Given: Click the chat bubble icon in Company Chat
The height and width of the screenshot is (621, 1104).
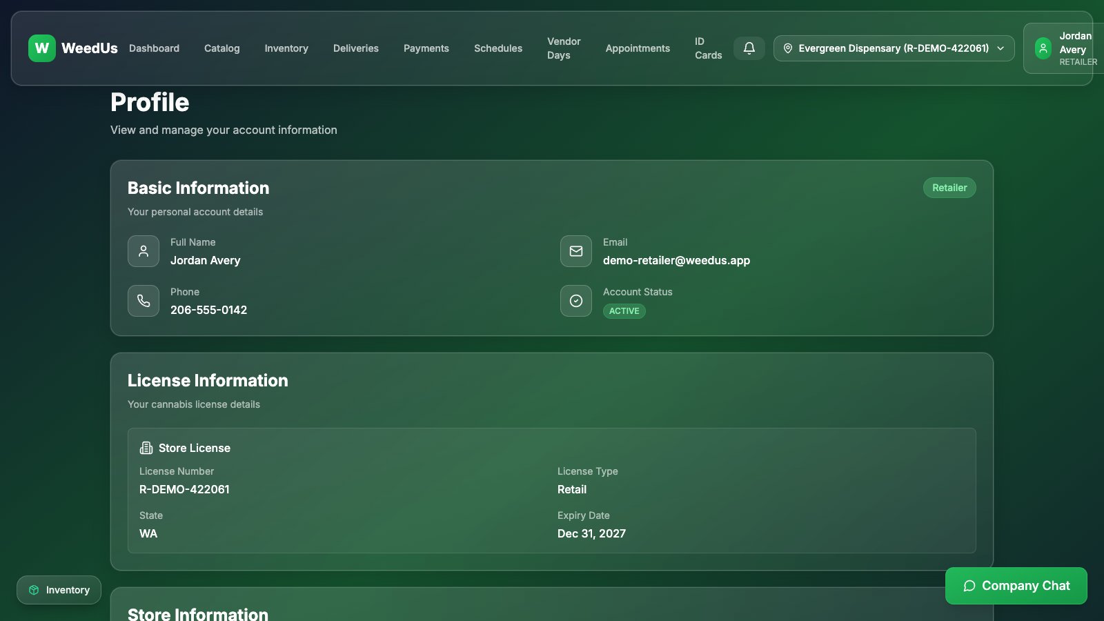Looking at the screenshot, I should 969,586.
